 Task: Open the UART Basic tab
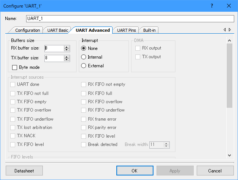[x=58, y=30]
